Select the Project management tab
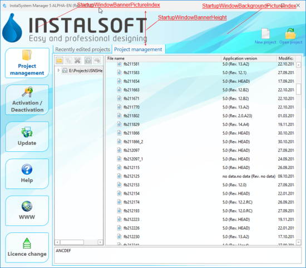The height and width of the screenshot is (268, 306). coord(138,49)
